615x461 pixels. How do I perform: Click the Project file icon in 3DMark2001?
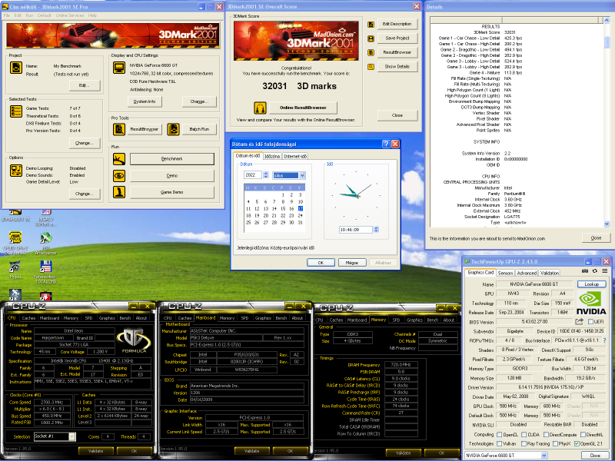[x=16, y=68]
